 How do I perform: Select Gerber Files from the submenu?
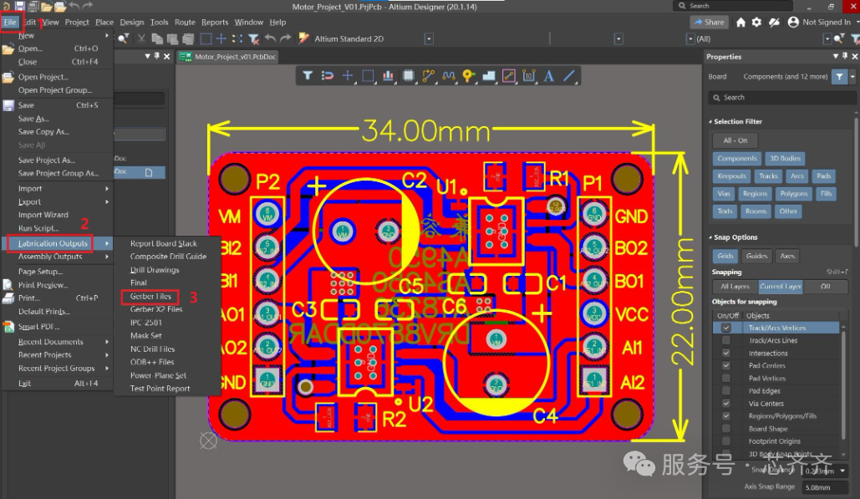pyautogui.click(x=150, y=297)
